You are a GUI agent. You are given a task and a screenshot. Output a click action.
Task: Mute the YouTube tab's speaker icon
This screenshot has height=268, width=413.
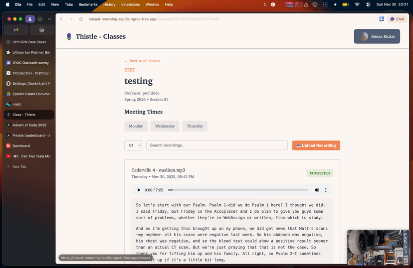point(16,156)
